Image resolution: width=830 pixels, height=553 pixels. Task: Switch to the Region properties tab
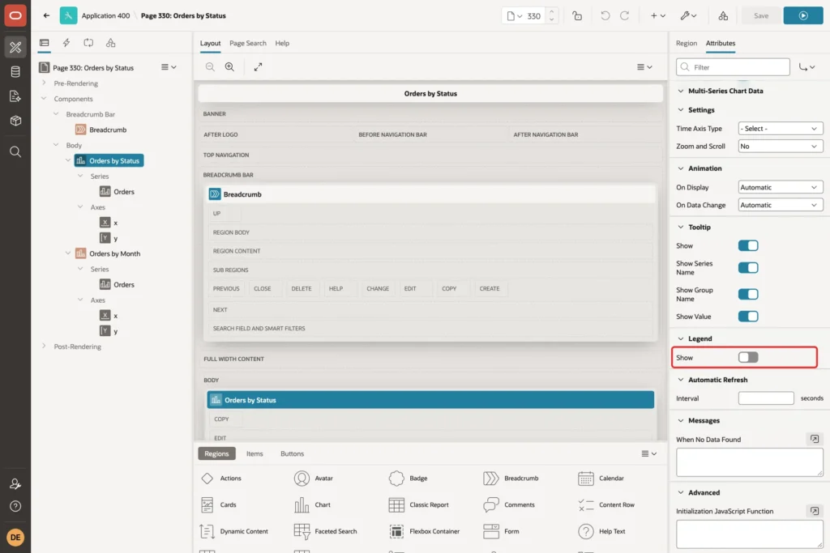click(686, 44)
